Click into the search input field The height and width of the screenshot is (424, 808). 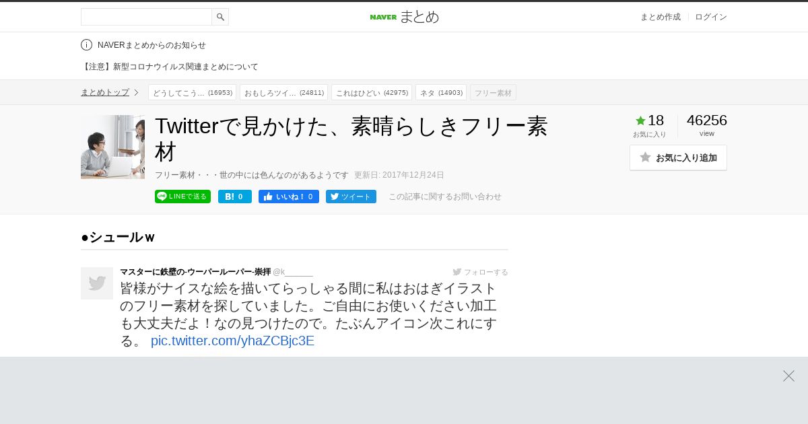pos(146,17)
